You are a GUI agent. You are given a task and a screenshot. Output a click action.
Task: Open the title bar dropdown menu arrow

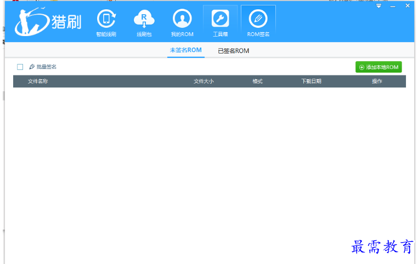379,6
